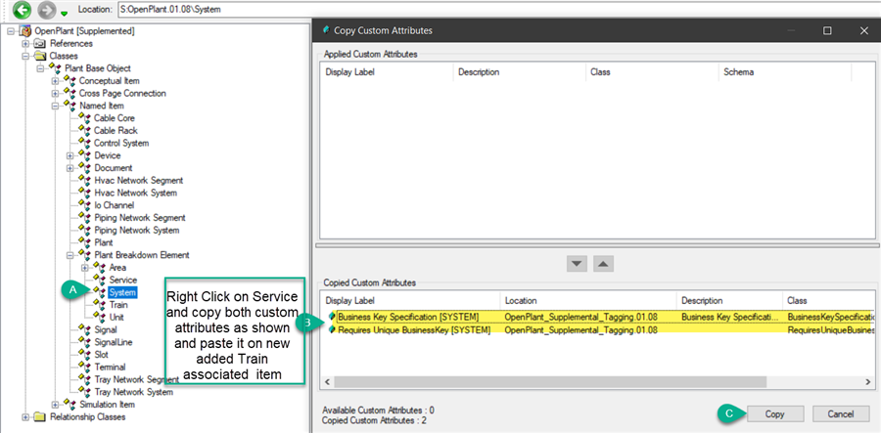Collapse the Plant Base Object node
Screen dimensions: 881x433
tap(40, 67)
